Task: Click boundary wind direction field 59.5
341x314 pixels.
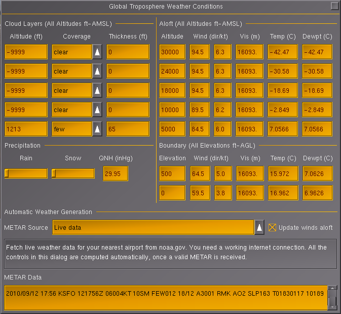Action: point(200,193)
